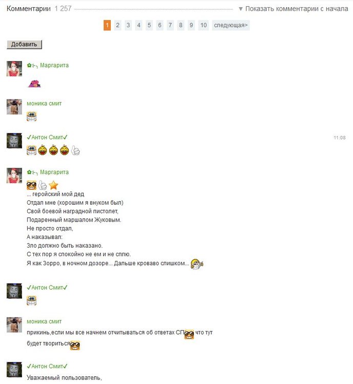
Task: Click the sunglasses emoji after 'будет твориться'
Action: point(75,346)
